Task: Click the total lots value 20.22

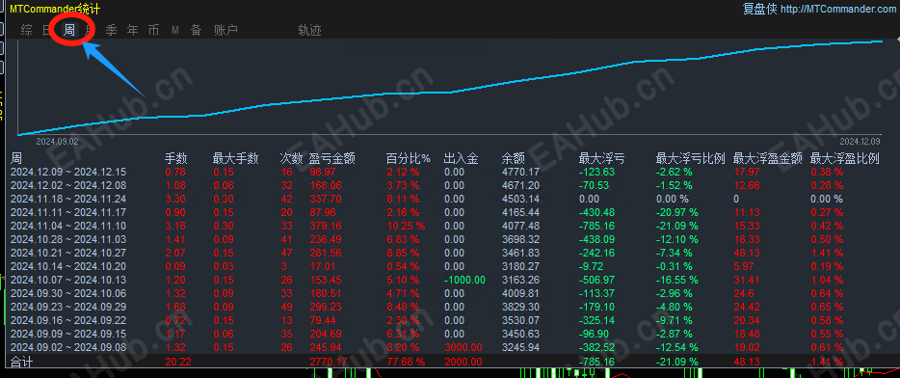Action: point(178,362)
